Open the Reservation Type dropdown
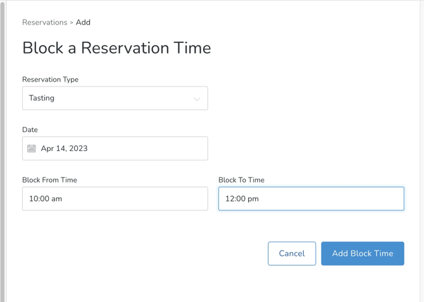The image size is (424, 302). 115,99
